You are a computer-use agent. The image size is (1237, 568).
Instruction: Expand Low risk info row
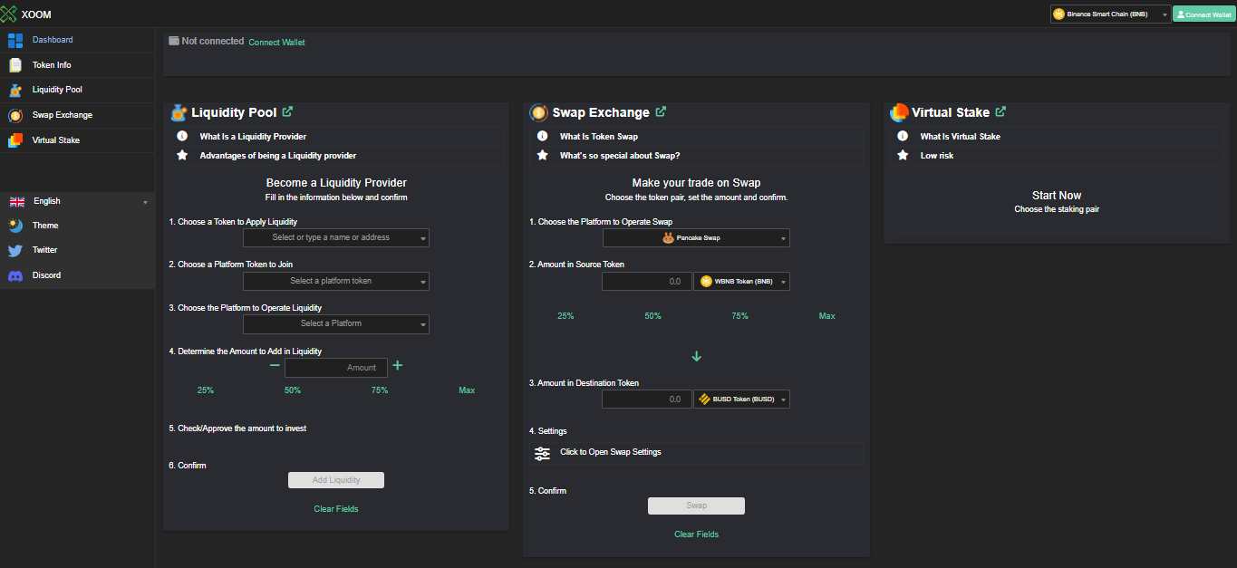click(1057, 155)
